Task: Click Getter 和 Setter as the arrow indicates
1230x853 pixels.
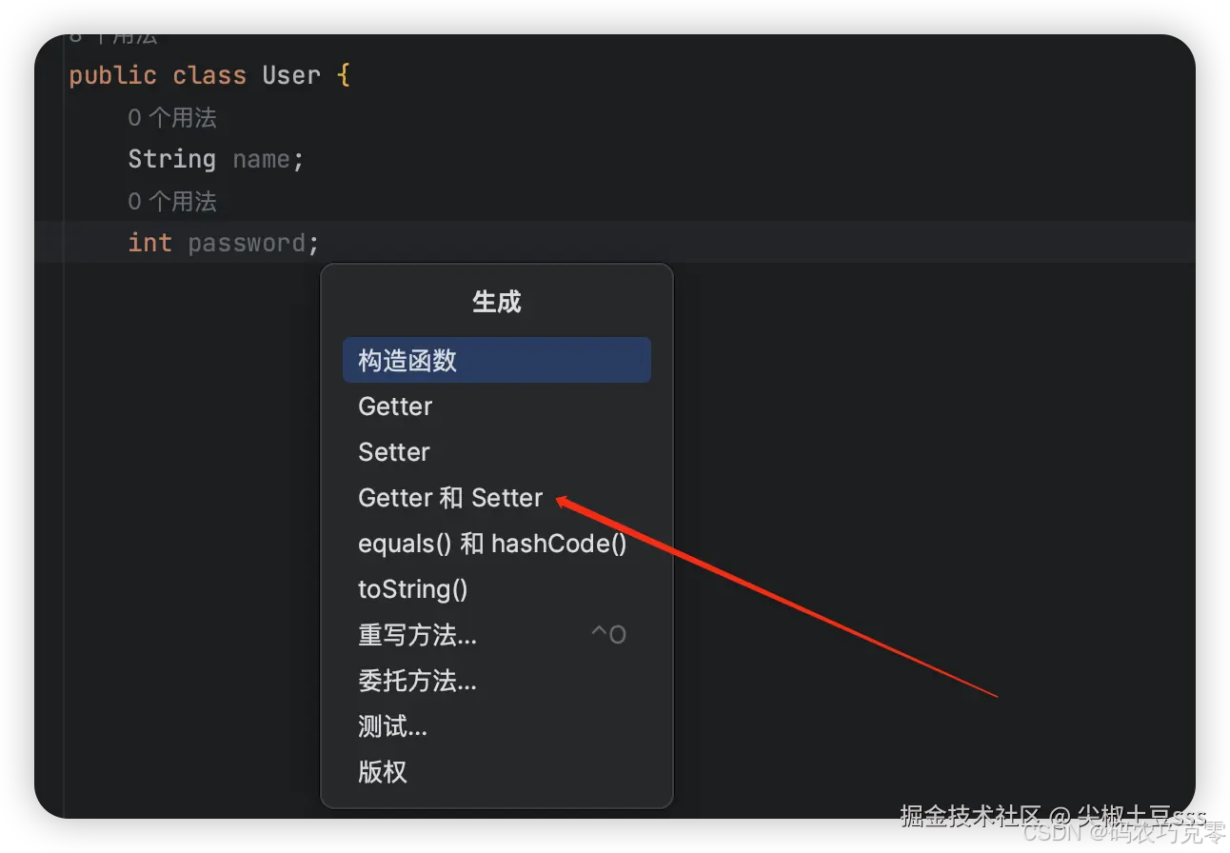Action: 449,497
